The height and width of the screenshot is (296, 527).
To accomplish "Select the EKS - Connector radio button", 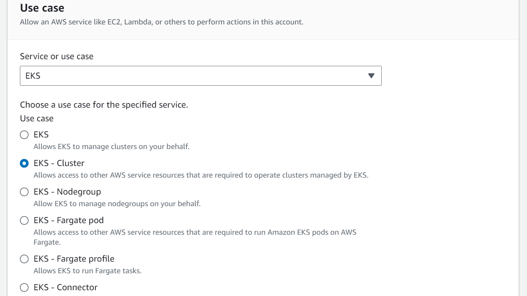I will coord(24,287).
